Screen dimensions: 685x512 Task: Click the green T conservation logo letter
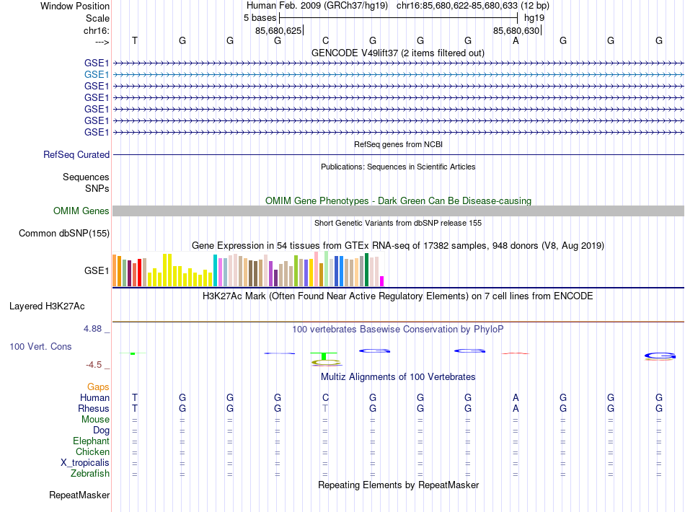324,356
